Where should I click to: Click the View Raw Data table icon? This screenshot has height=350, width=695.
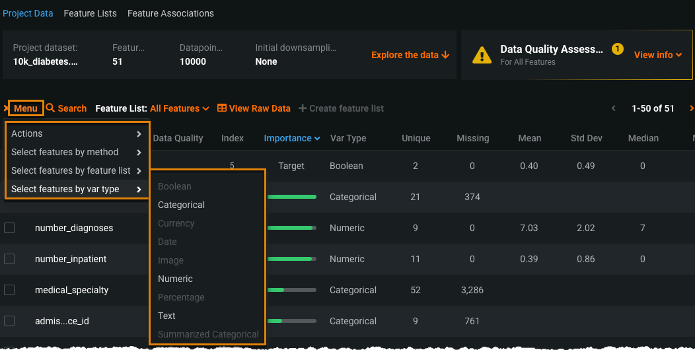point(222,108)
